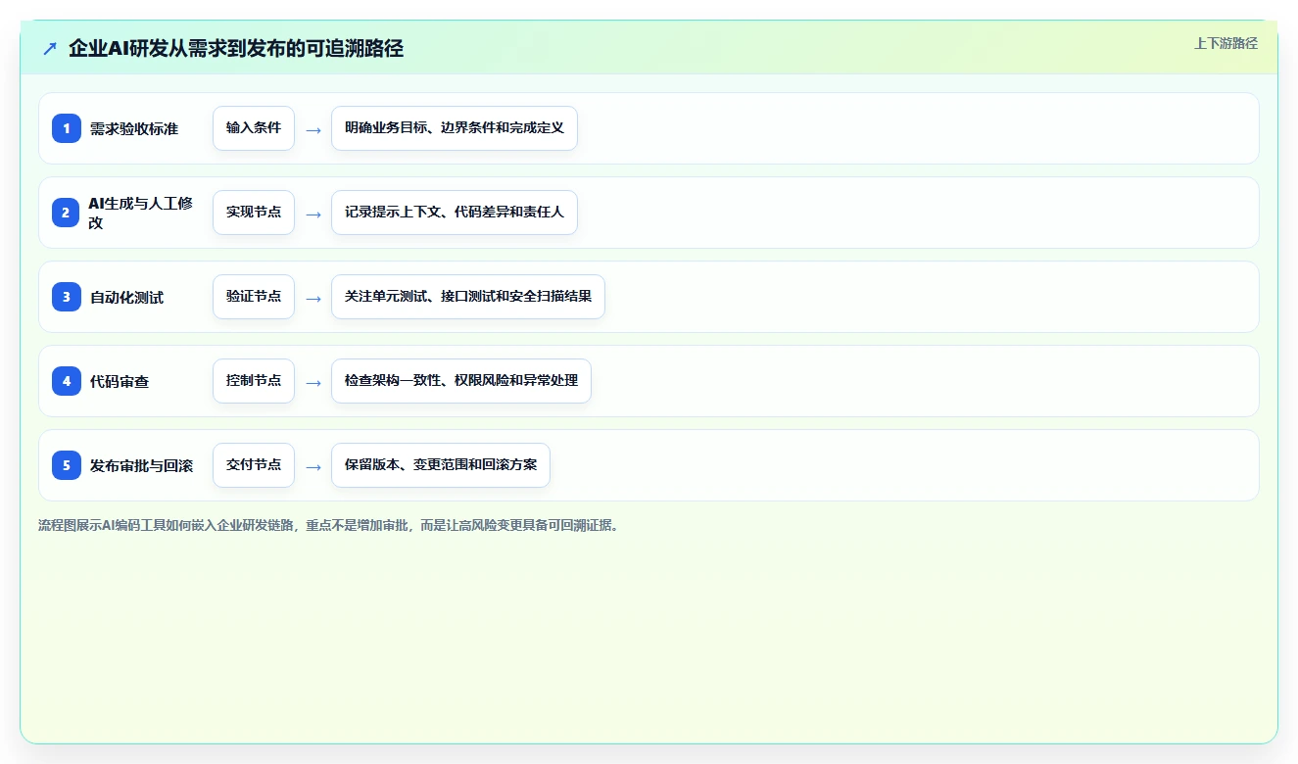Viewport: 1298px width, 764px height.
Task: Open the 保留版本、变更范围和回滚方案 box
Action: click(x=441, y=465)
